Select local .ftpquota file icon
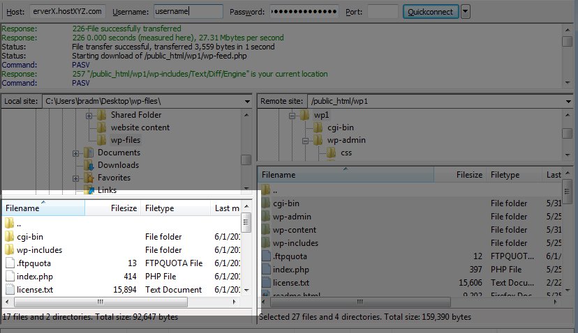578x333 pixels. point(10,263)
